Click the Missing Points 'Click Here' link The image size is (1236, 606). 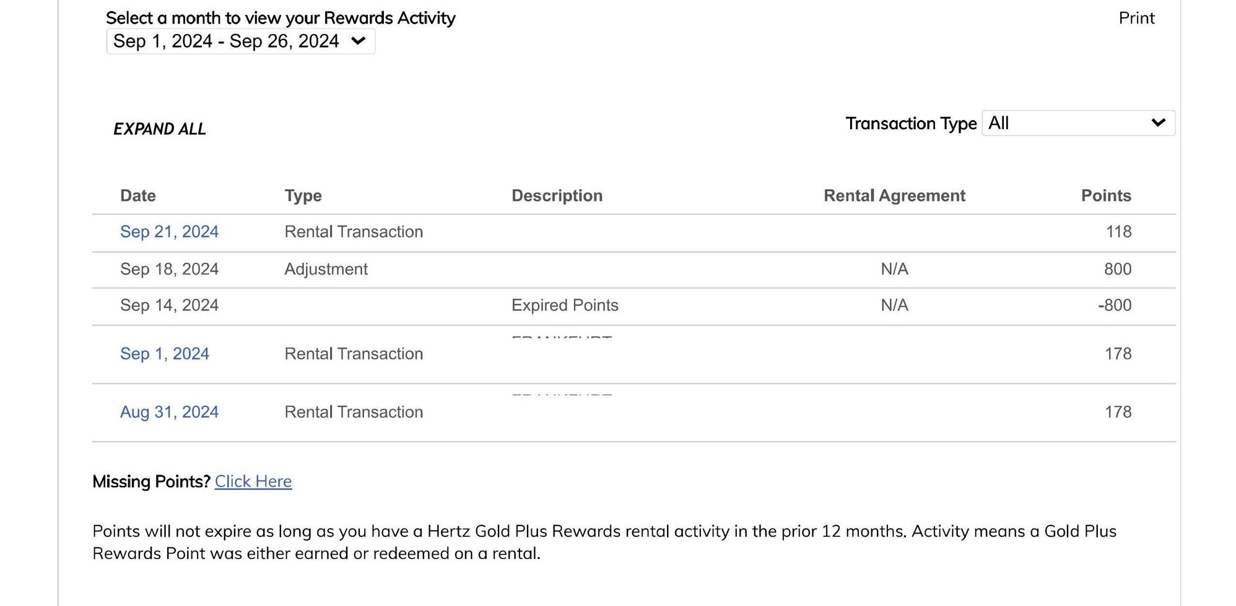(253, 481)
